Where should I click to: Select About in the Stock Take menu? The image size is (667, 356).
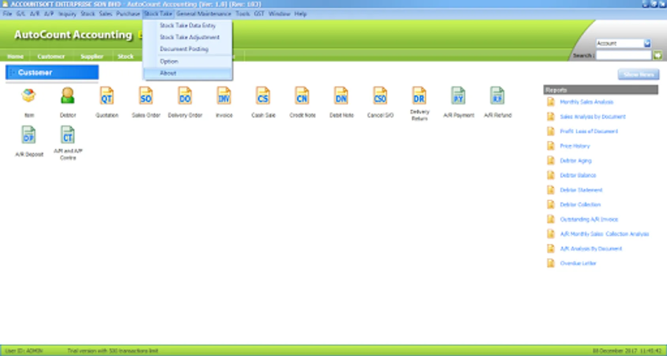tap(188, 73)
